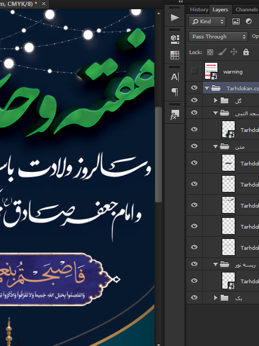
Task: Switch to the History tab
Action: click(199, 10)
